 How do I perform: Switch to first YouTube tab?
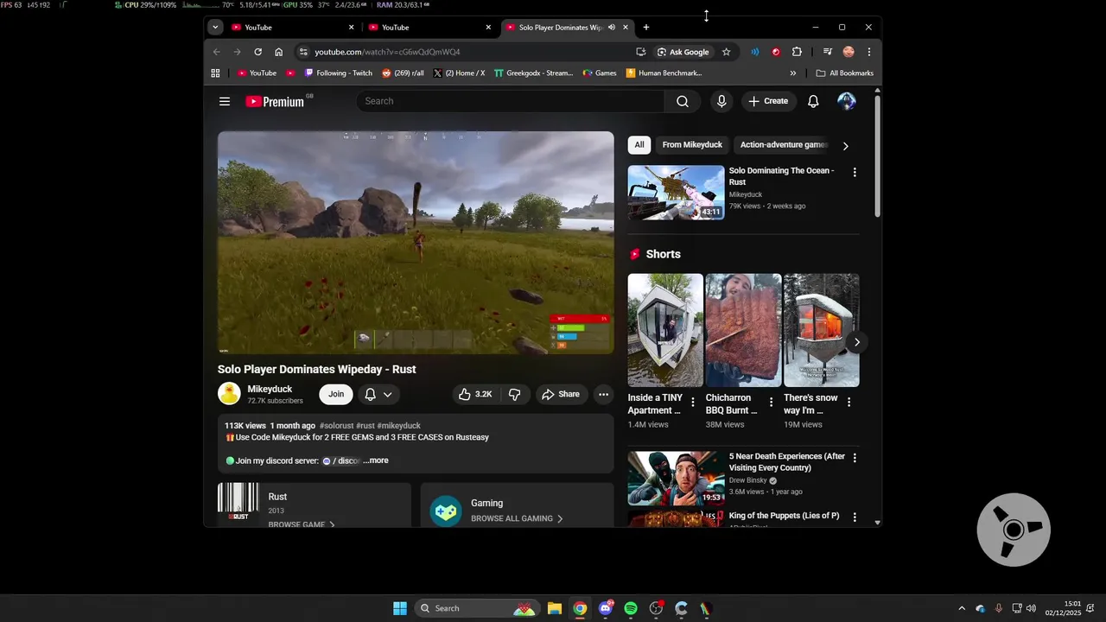tap(292, 28)
